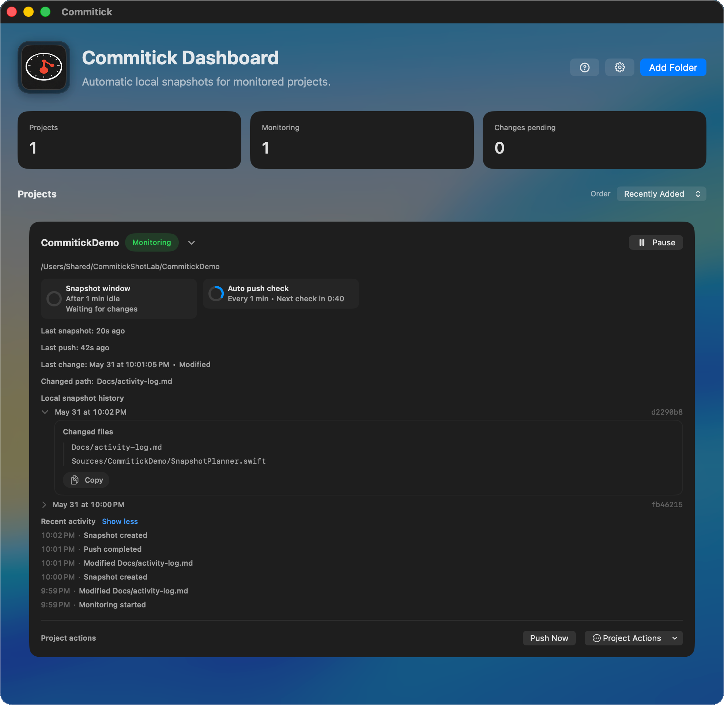
Task: Click the Add Folder button
Action: (673, 67)
